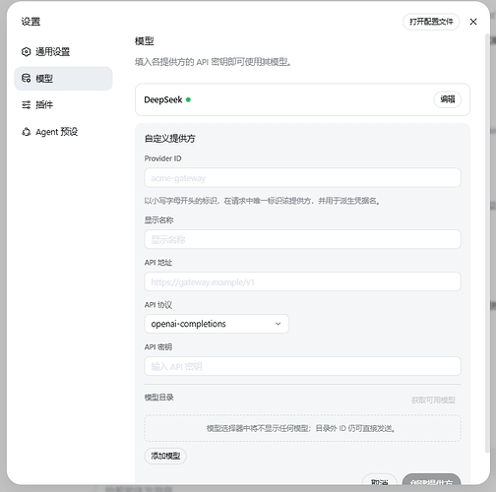The image size is (496, 492).
Task: Click the API 密钥 input box
Action: tap(302, 366)
